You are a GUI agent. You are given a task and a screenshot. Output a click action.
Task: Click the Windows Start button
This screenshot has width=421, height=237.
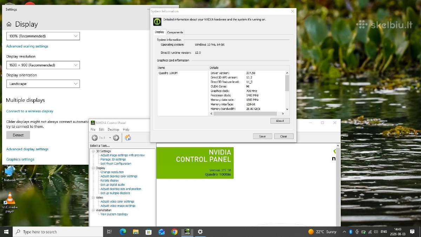6,232
